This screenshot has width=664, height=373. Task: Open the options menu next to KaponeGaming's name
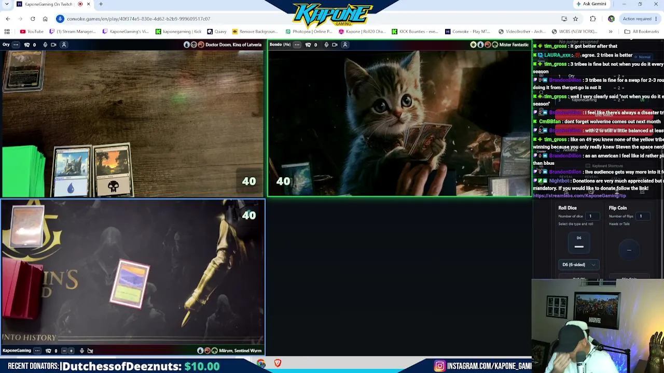(x=37, y=351)
